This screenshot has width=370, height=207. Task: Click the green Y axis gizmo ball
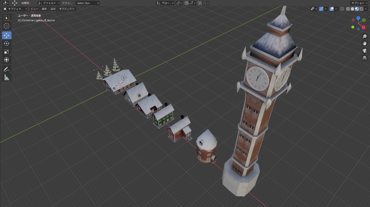[364, 20]
